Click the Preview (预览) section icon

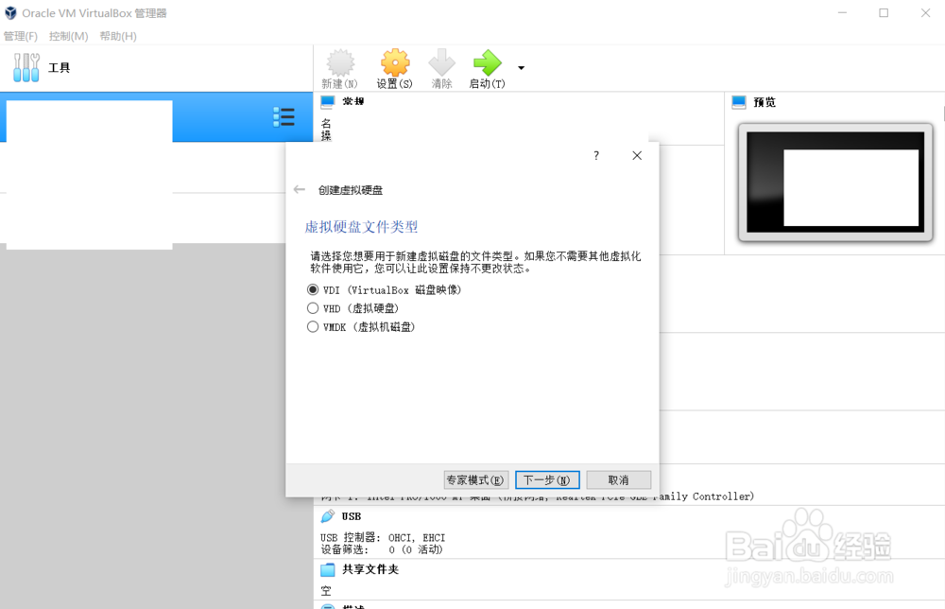point(739,102)
